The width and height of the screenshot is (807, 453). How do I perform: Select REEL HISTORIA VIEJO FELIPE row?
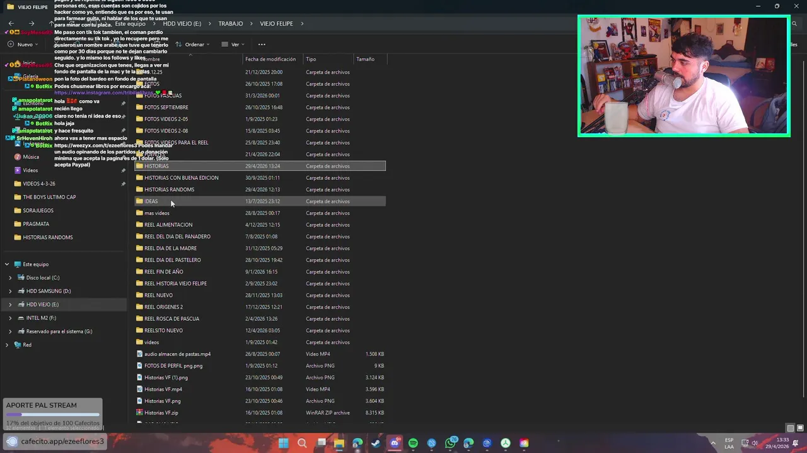click(260, 283)
